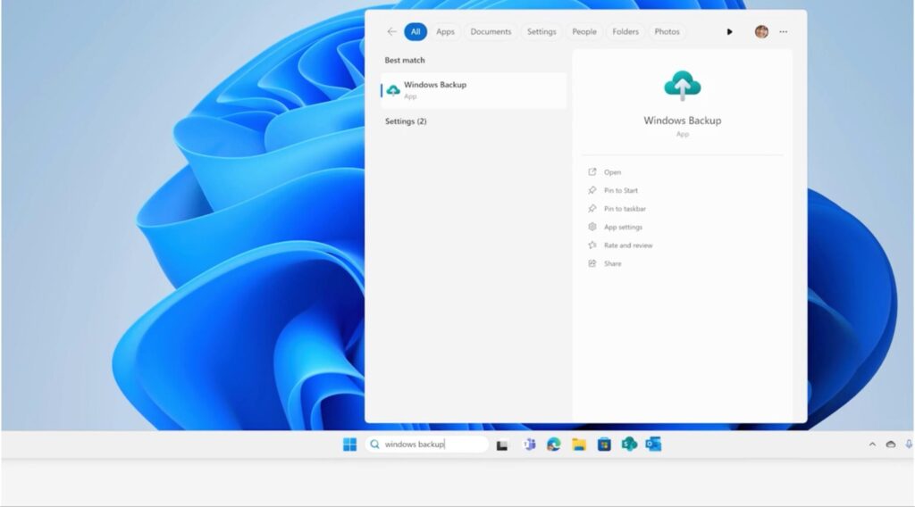Open the three-dot more options menu
Image resolution: width=915 pixels, height=507 pixels.
pyautogui.click(x=784, y=32)
